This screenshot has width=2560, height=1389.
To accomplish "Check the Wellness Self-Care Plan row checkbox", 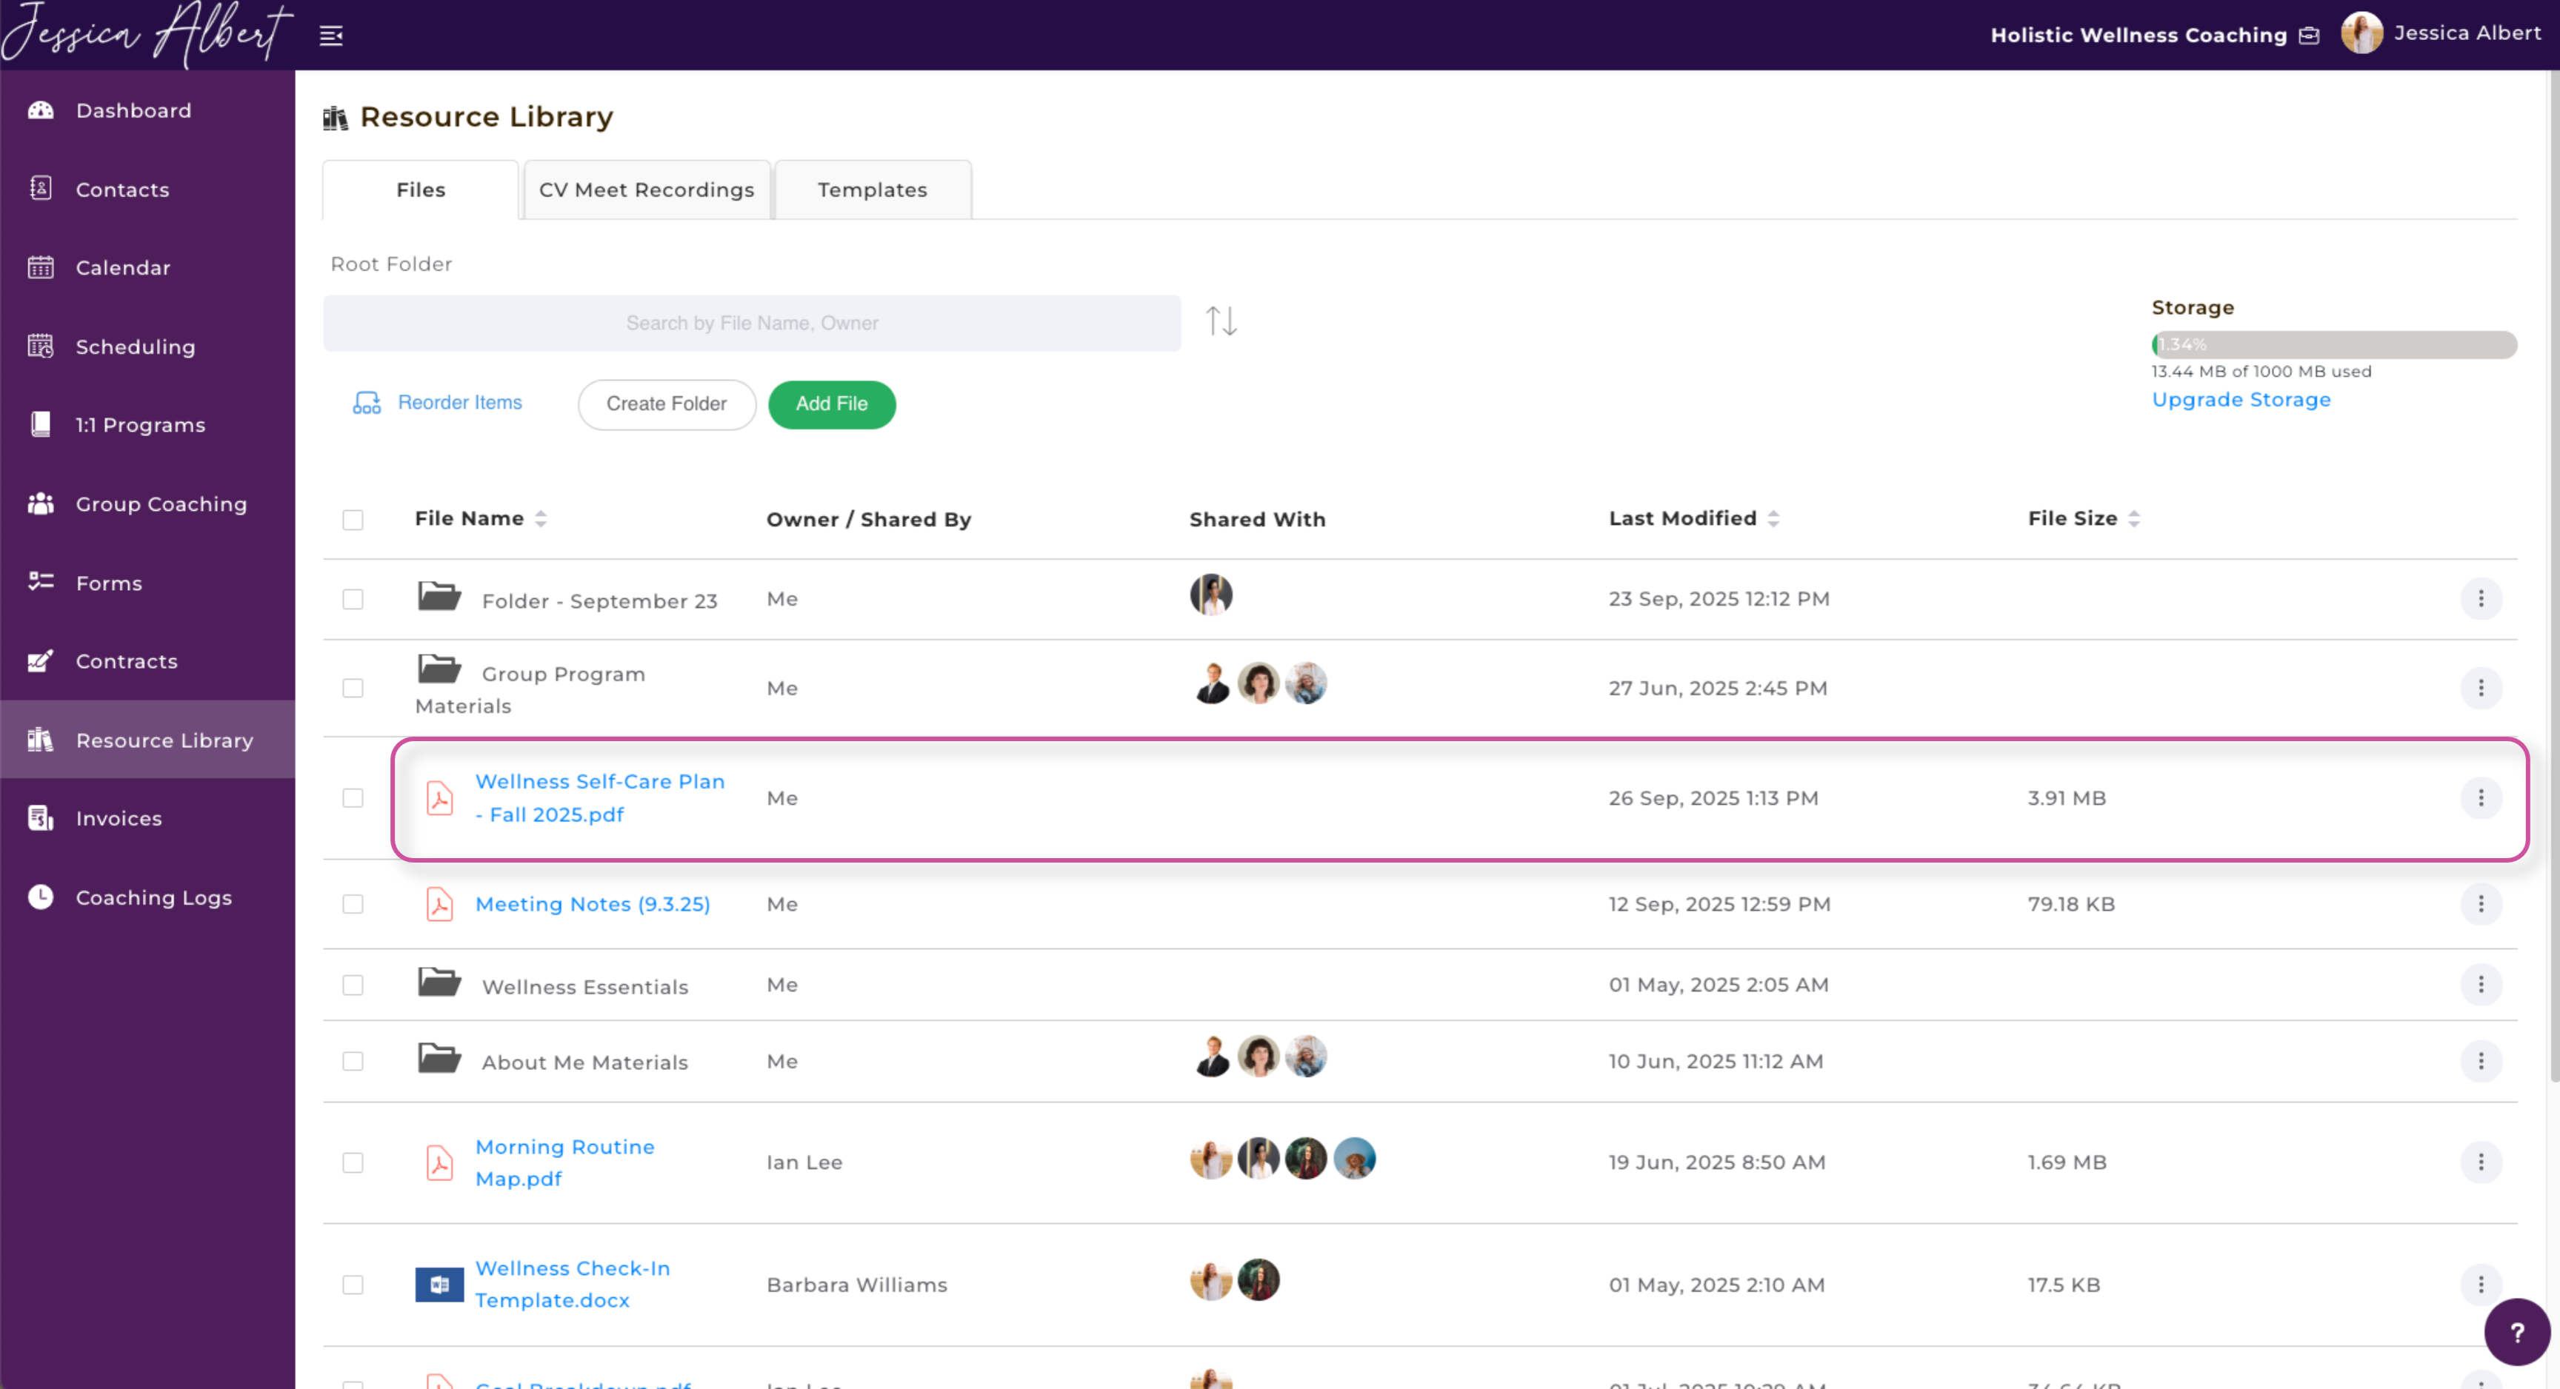I will coord(353,798).
